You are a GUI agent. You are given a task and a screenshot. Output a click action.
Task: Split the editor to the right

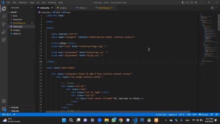tap(212, 8)
